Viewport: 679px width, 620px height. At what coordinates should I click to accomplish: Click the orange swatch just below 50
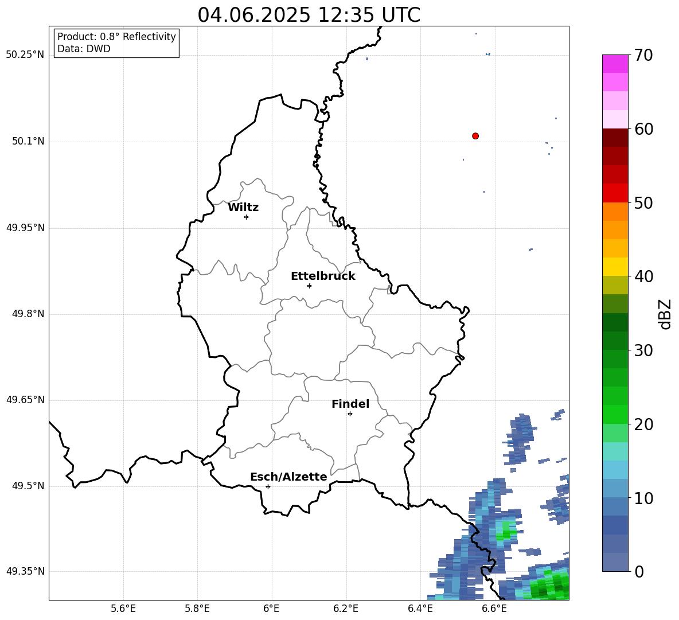click(x=615, y=212)
